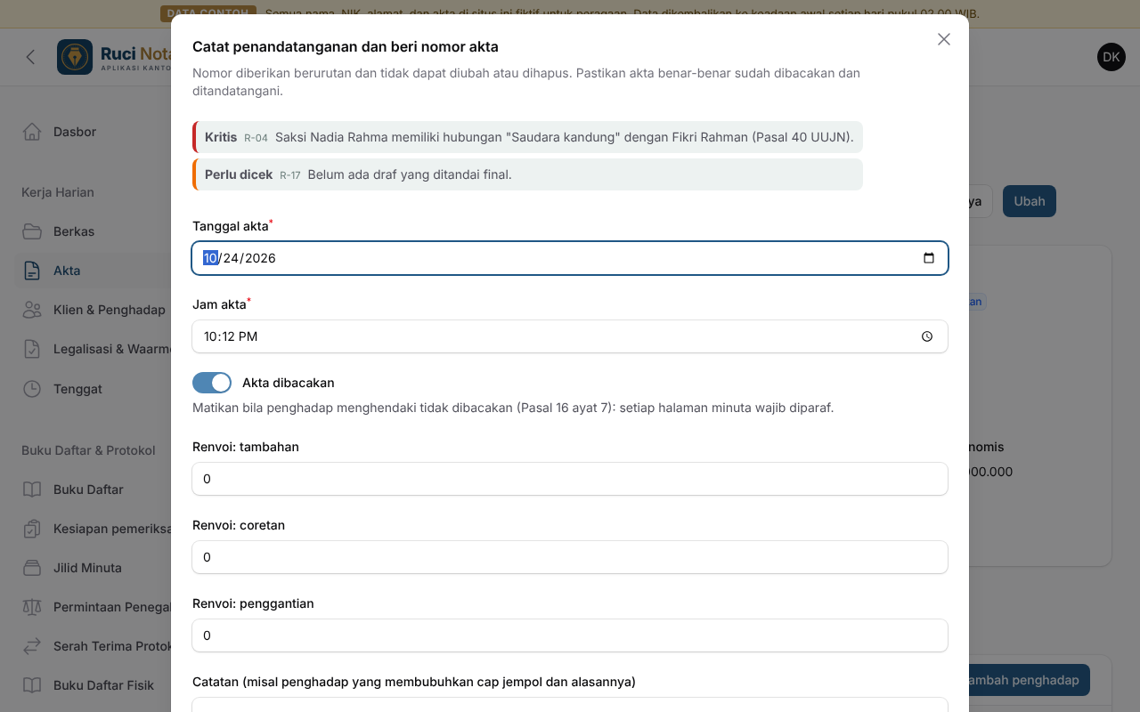The width and height of the screenshot is (1140, 712).
Task: Click the Renvoi: penggantian input field
Action: point(570,635)
